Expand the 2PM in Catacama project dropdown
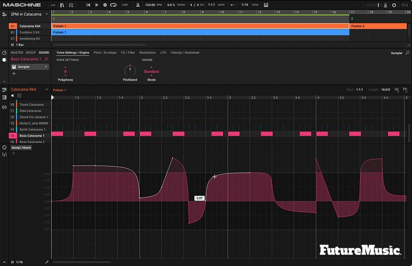The width and height of the screenshot is (412, 266). 47,14
